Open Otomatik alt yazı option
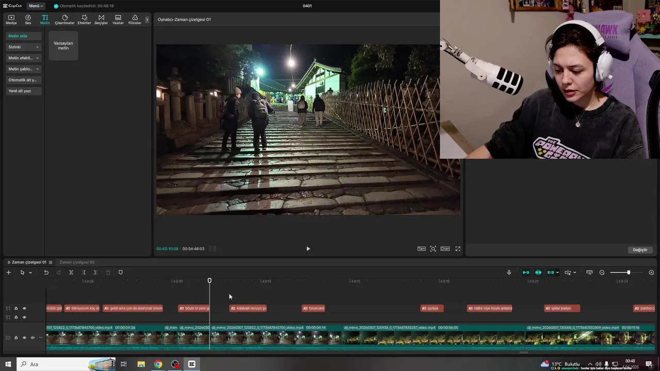 24,80
